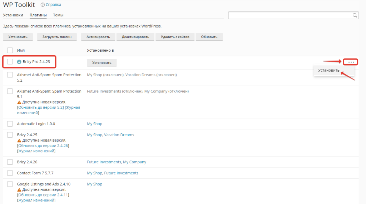Screen dimensions: 366x204
Task: Open My Shop, Future Investments link for Contact Form 7
Action: point(113,173)
